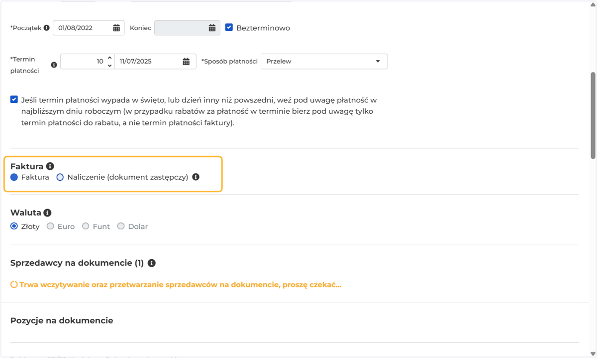Choose Euro currency radio button
The width and height of the screenshot is (597, 358).
click(x=50, y=226)
